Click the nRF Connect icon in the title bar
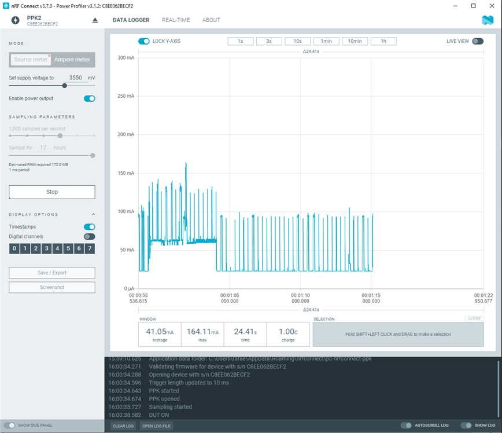 tap(5, 5)
